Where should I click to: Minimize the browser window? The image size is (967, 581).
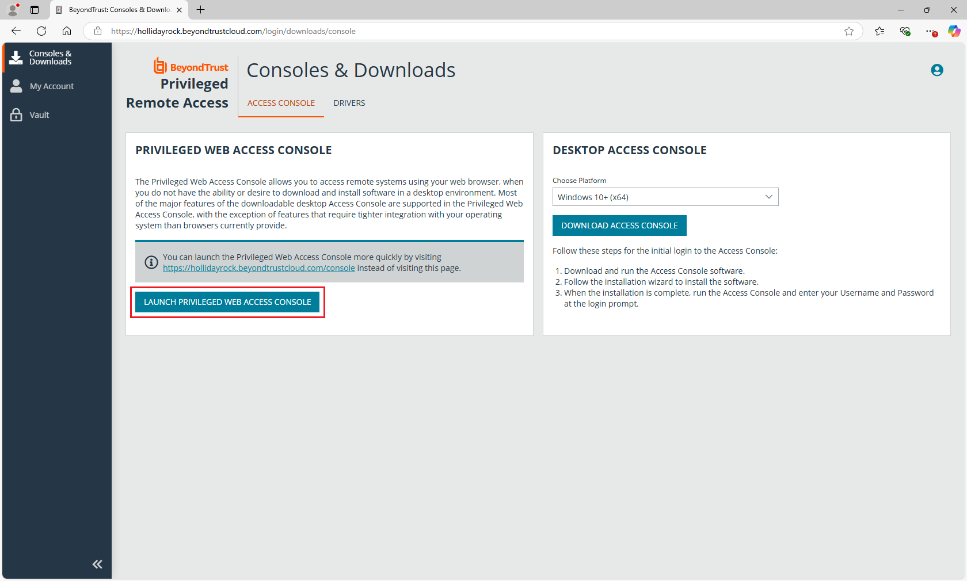pos(901,10)
